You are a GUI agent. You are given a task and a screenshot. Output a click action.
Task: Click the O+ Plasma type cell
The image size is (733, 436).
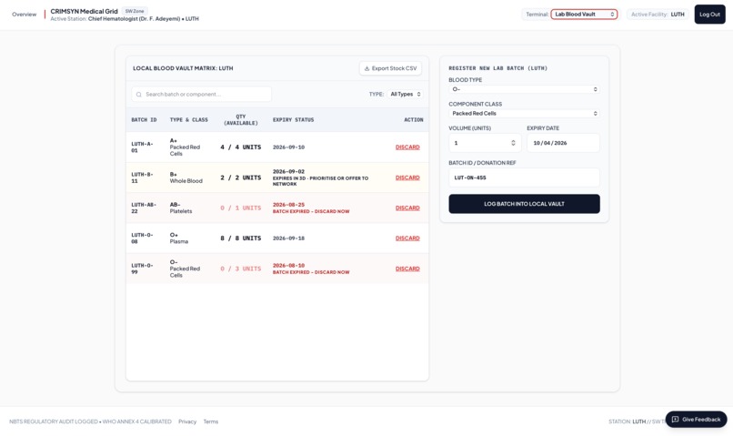[x=179, y=238]
